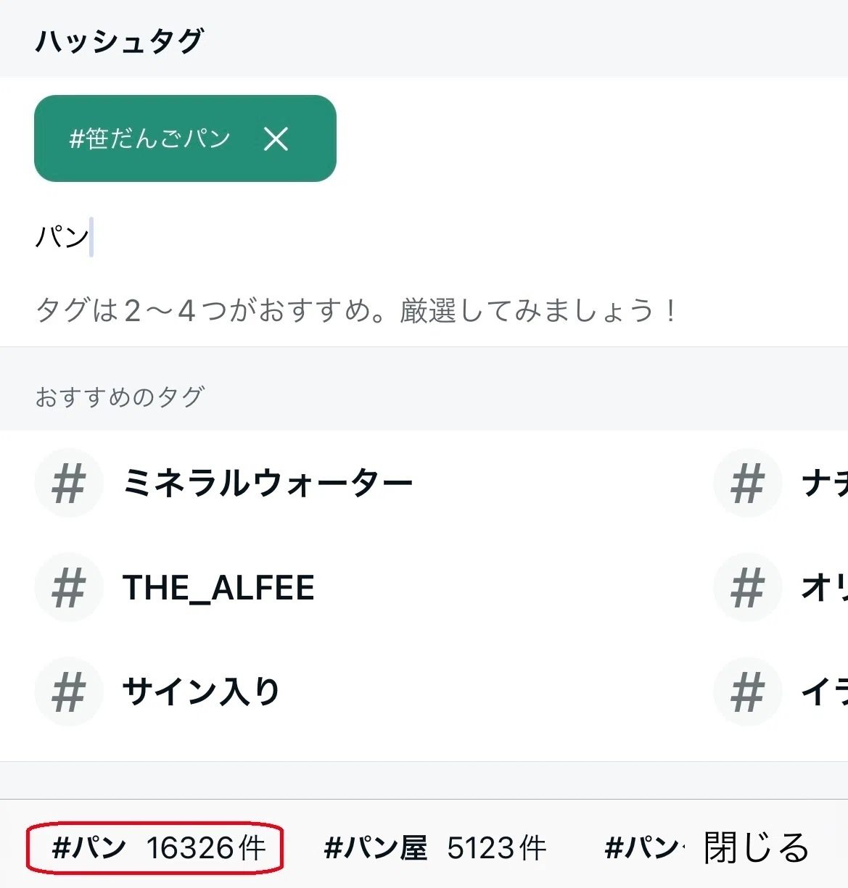Screen dimensions: 848x888
Task: Tap the hash icon beside イラ tag
Action: (747, 692)
